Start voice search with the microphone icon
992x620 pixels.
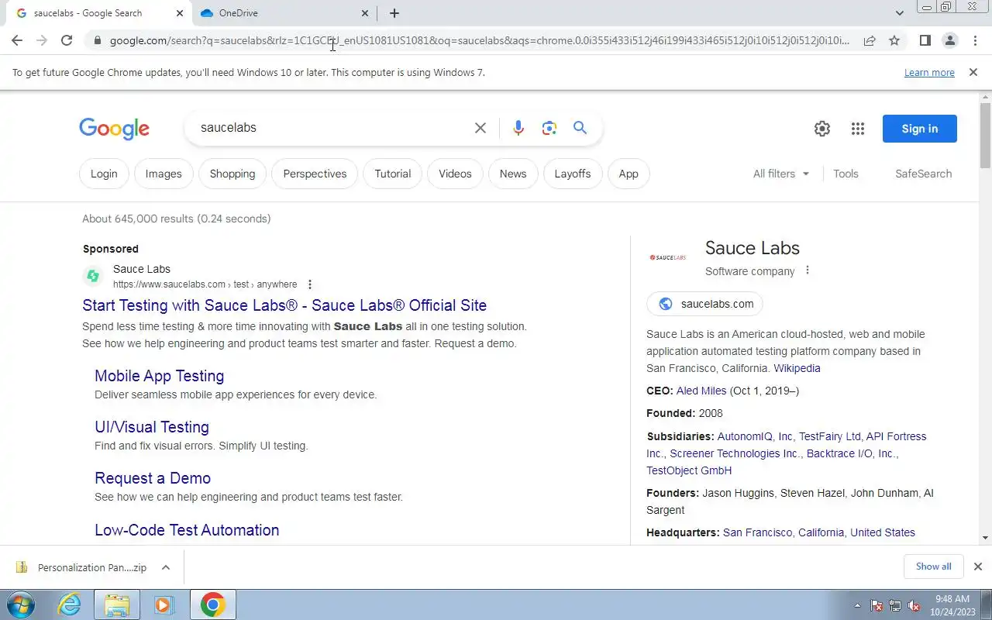pos(518,128)
